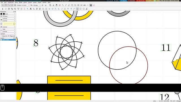Open the Snap menu

coord(16,2)
